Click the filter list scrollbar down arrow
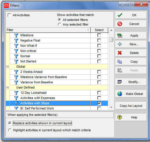This screenshot has width=150, height=142. click(x=111, y=107)
